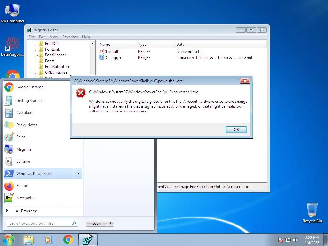328x246 pixels.
Task: Click the network icon in system tray
Action: (288, 240)
